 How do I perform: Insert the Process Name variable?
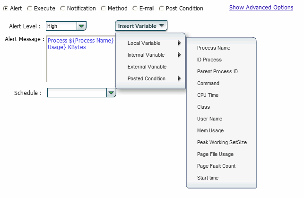point(214,48)
